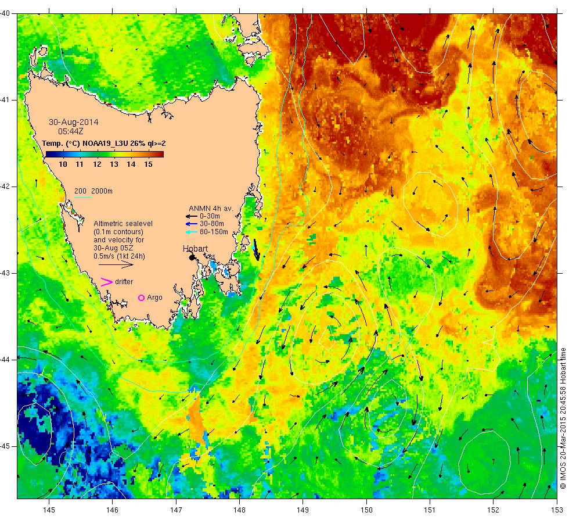Click the '145' longitude axis label
569x523 pixels.
point(49,510)
